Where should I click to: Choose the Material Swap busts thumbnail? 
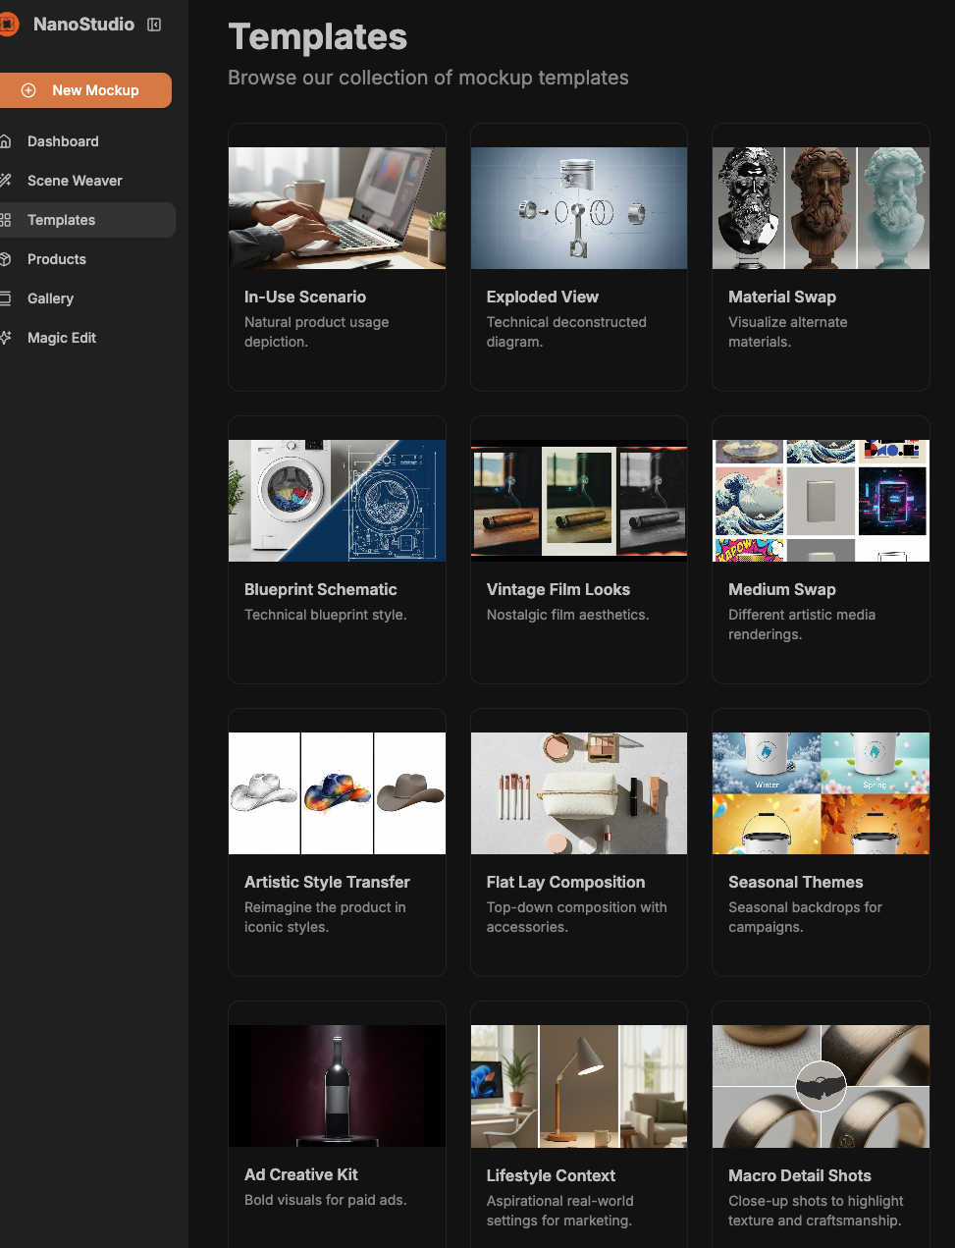click(821, 208)
